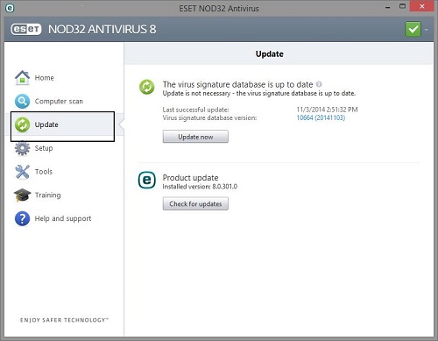Click the Training graduation cap icon
The width and height of the screenshot is (438, 341).
click(22, 195)
